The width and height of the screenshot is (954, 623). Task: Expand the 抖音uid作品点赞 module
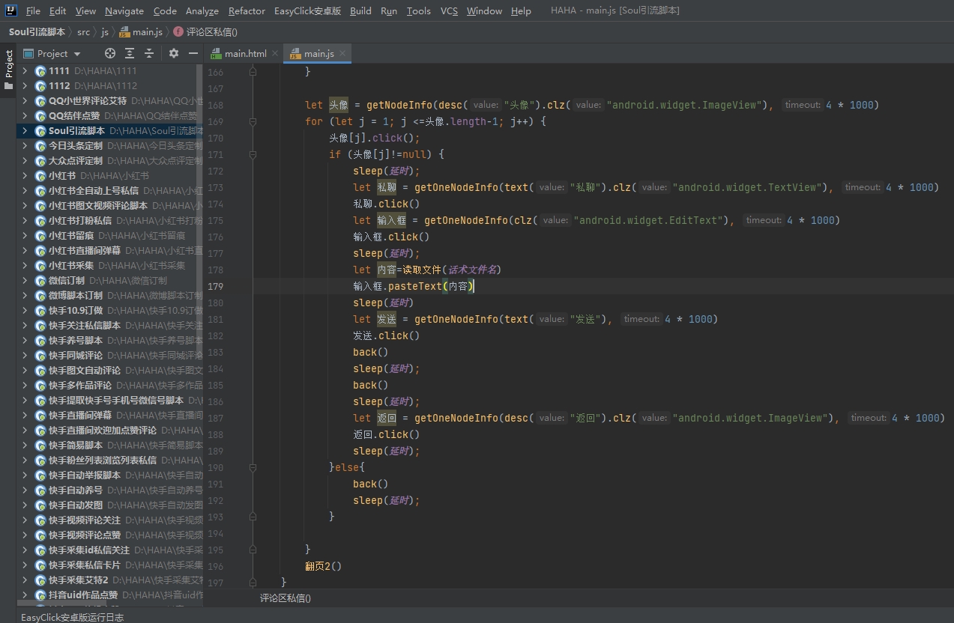coord(25,595)
